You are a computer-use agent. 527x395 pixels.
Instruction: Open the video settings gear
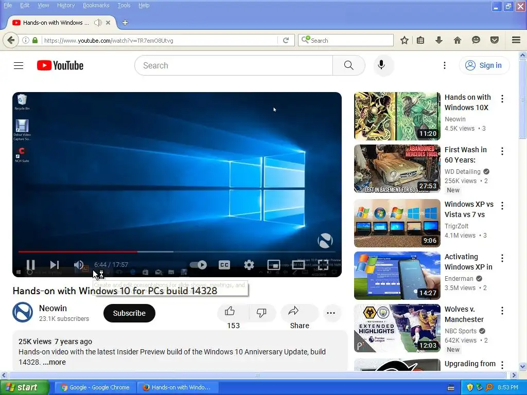pos(249,265)
